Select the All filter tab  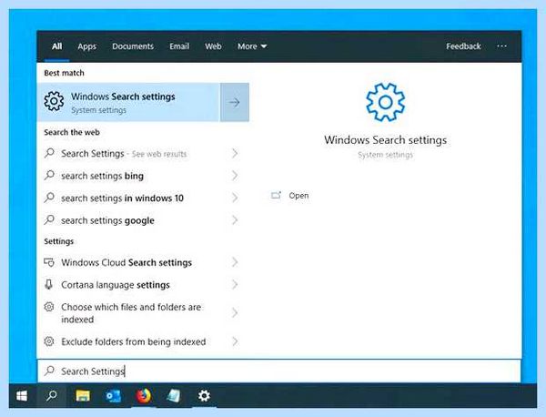click(56, 46)
